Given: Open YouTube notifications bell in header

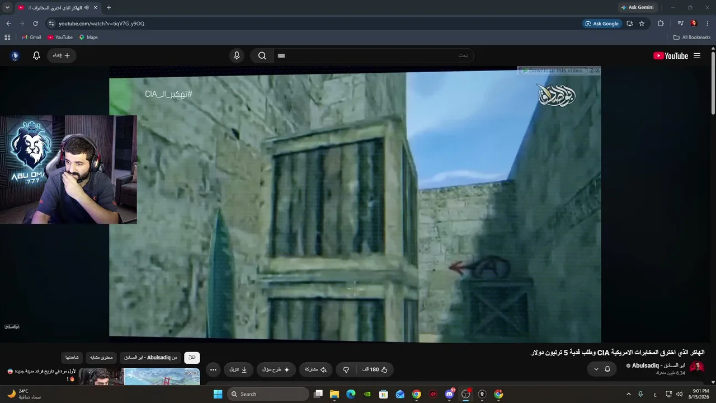Looking at the screenshot, I should tap(36, 55).
